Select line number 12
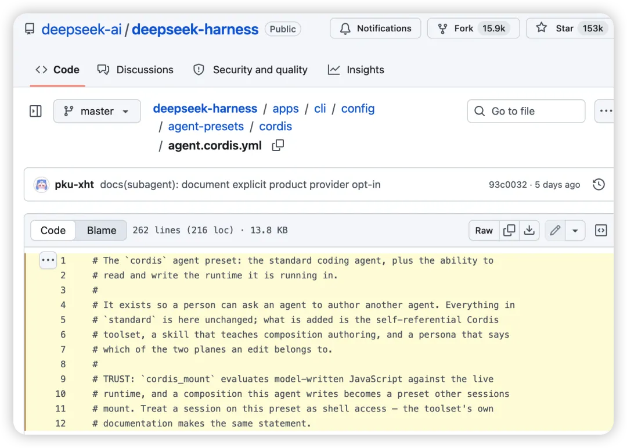The height and width of the screenshot is (448, 627). coord(60,424)
